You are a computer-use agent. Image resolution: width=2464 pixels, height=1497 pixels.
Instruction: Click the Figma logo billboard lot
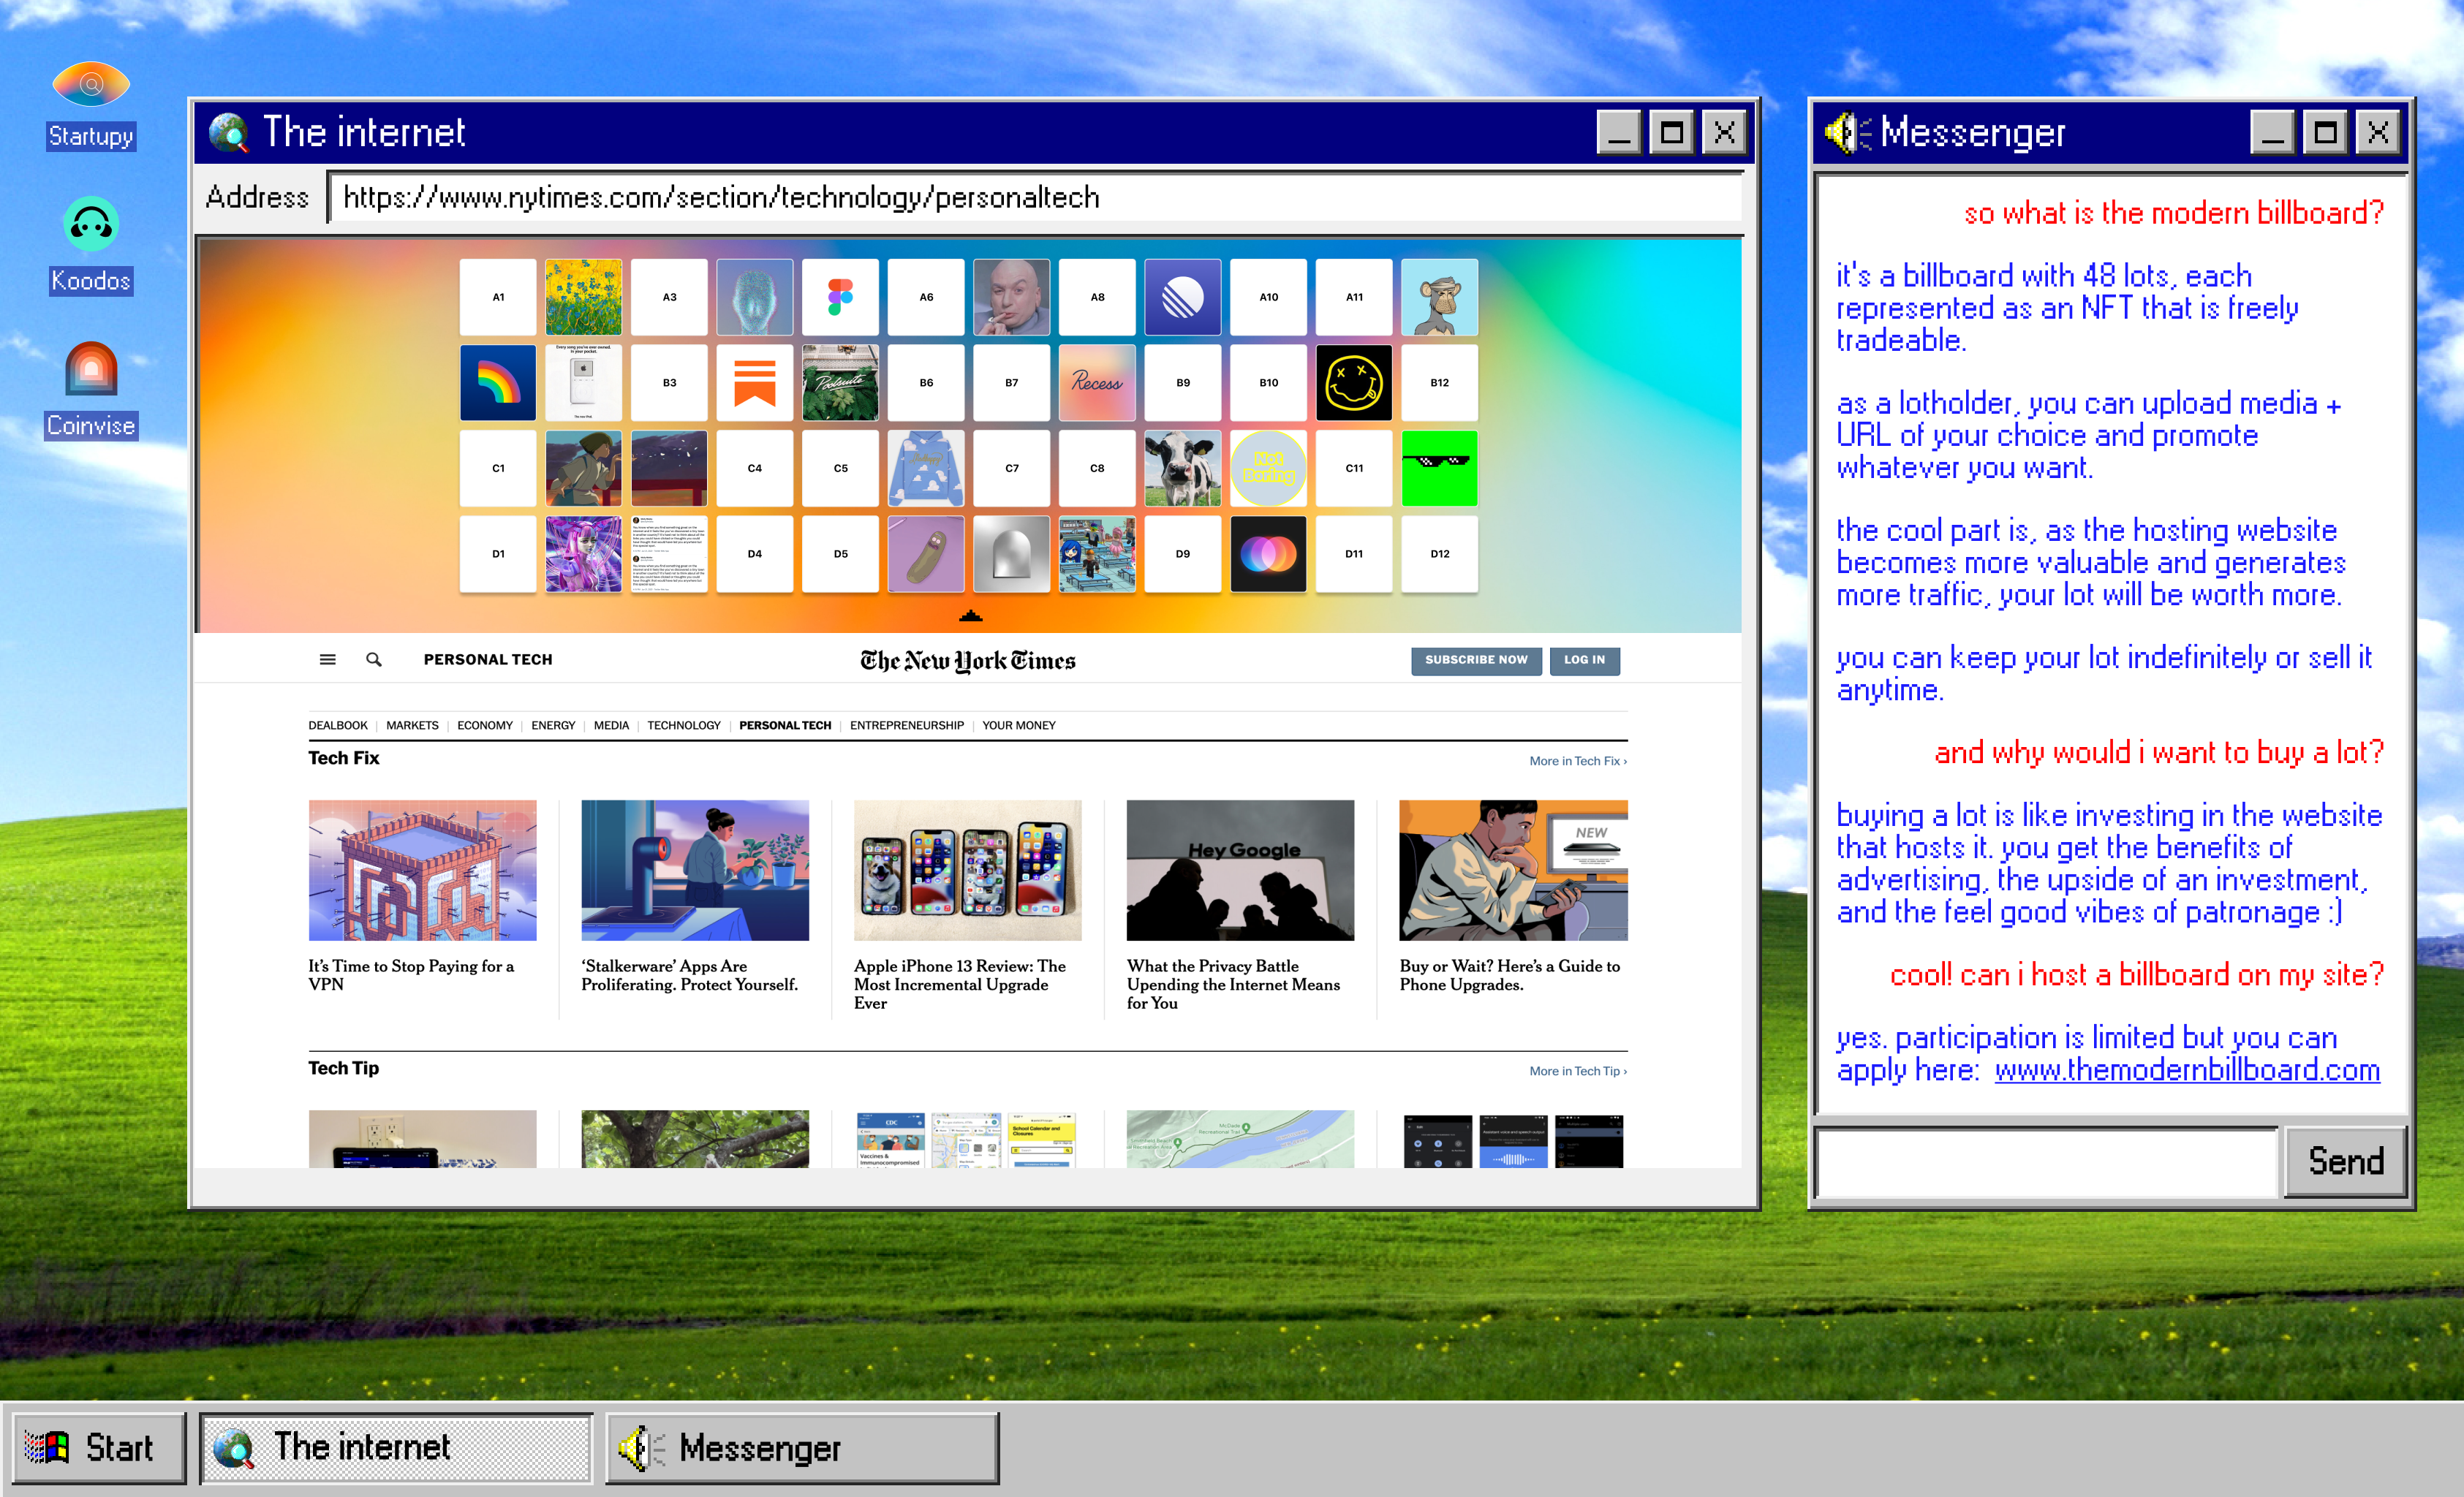840,297
